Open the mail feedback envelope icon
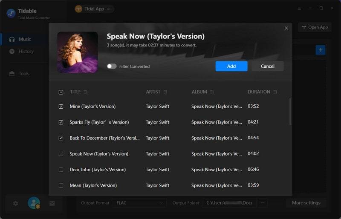 (x=52, y=204)
